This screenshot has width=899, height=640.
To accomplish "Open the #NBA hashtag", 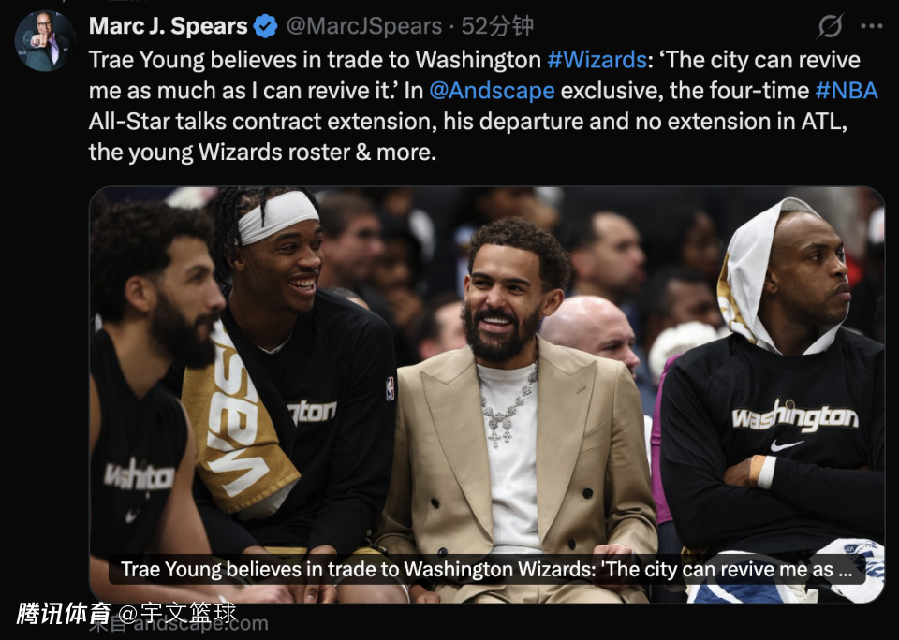I will (847, 91).
